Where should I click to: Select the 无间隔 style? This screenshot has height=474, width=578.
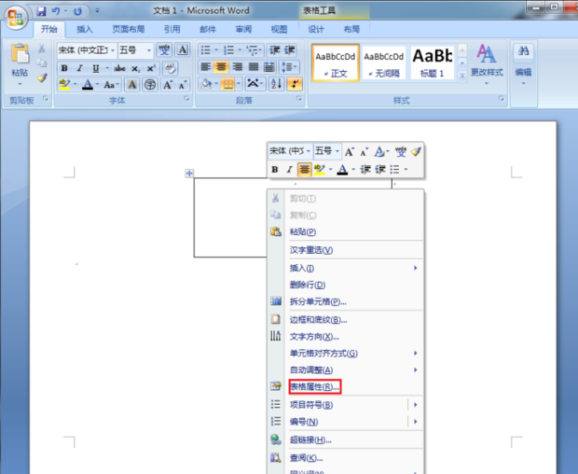[x=384, y=63]
